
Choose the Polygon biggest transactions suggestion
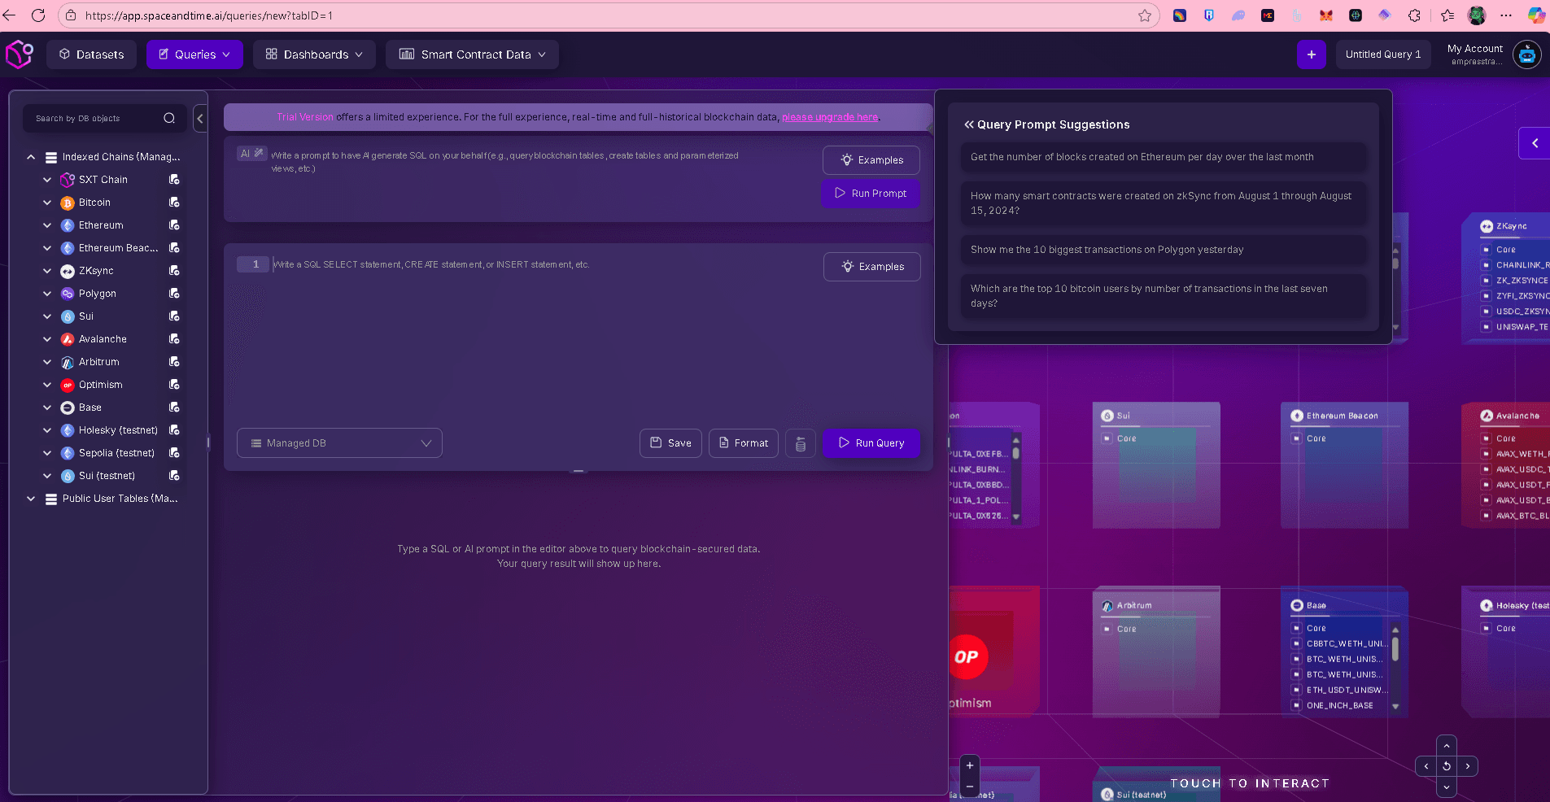click(1164, 250)
